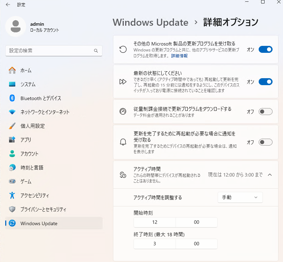The height and width of the screenshot is (262, 283).
Task: Turn off the 最新の状態にしてください toggle
Action: 266,82
